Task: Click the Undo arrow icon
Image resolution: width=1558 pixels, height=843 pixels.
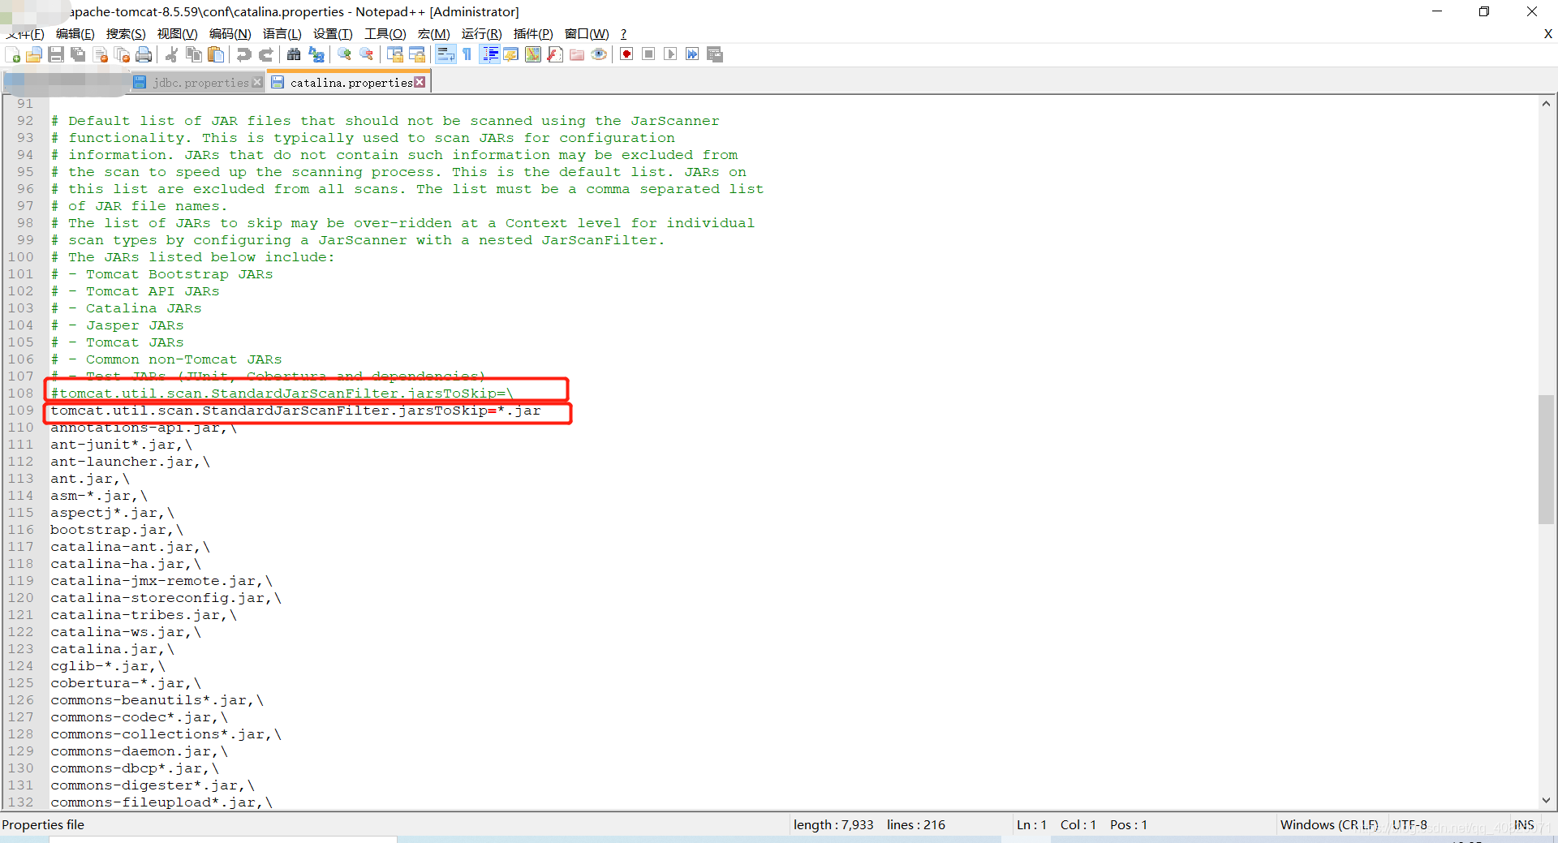Action: point(243,54)
